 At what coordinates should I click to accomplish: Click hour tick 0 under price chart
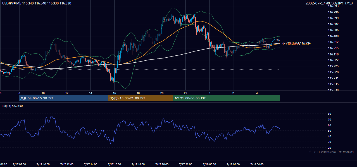click(209, 93)
